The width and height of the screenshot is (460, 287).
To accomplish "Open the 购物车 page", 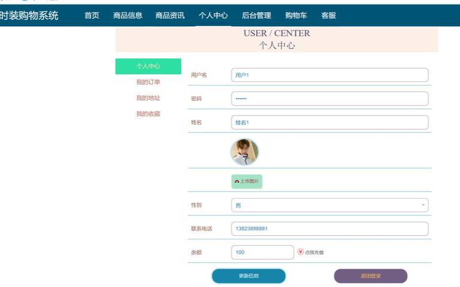I will (x=296, y=15).
